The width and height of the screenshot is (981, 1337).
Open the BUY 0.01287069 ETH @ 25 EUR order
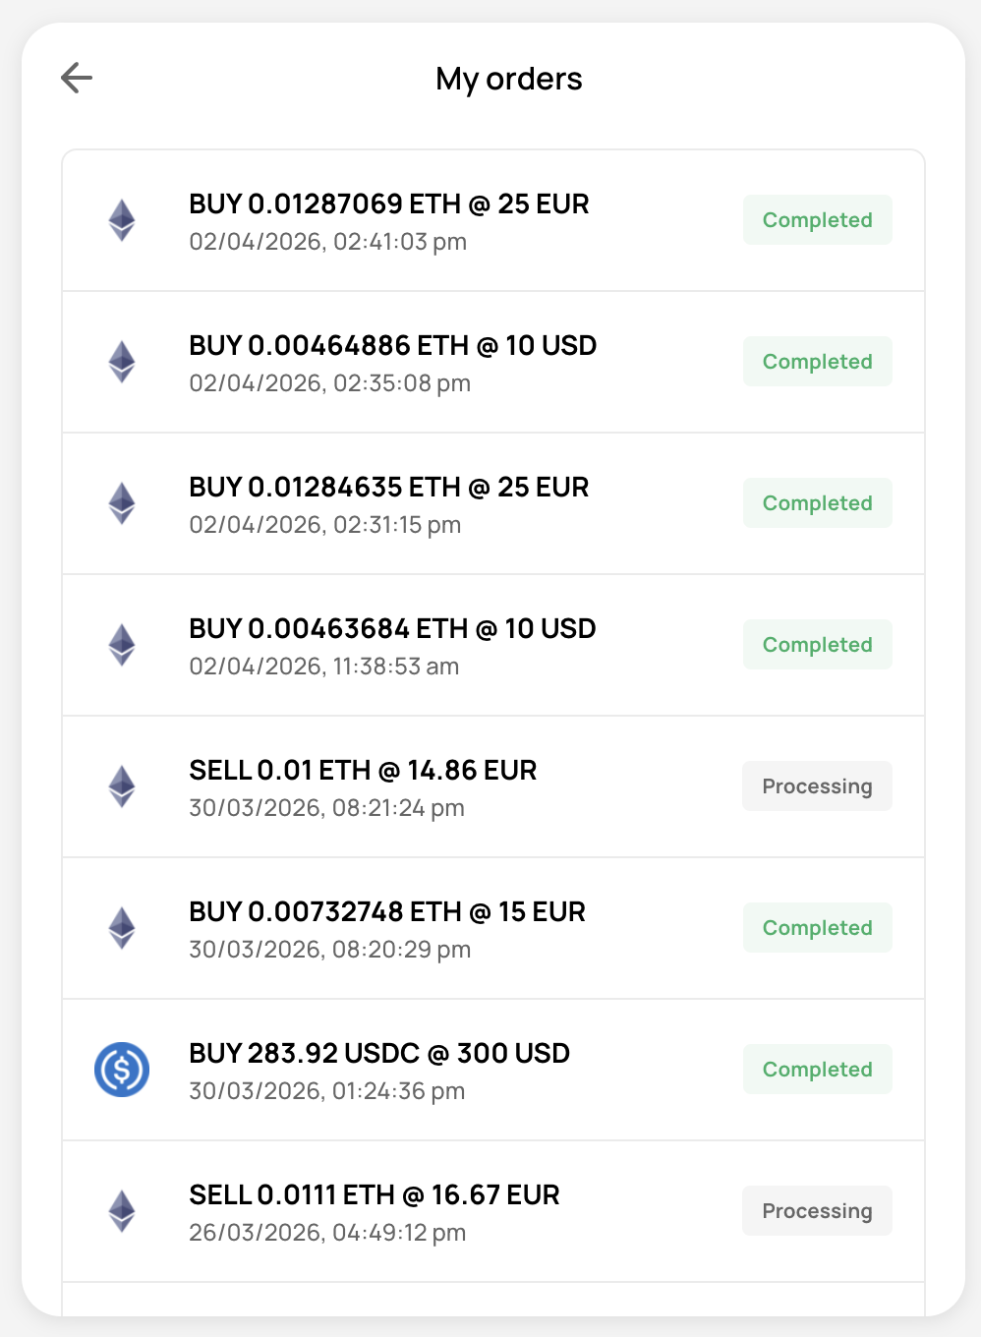389,204
